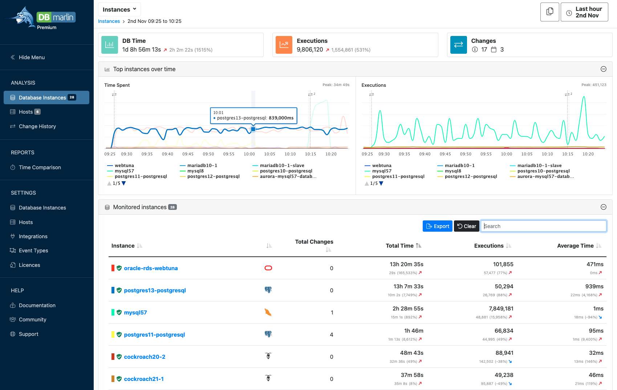This screenshot has width=617, height=390.
Task: Open the mysql57 instance
Action: point(135,313)
